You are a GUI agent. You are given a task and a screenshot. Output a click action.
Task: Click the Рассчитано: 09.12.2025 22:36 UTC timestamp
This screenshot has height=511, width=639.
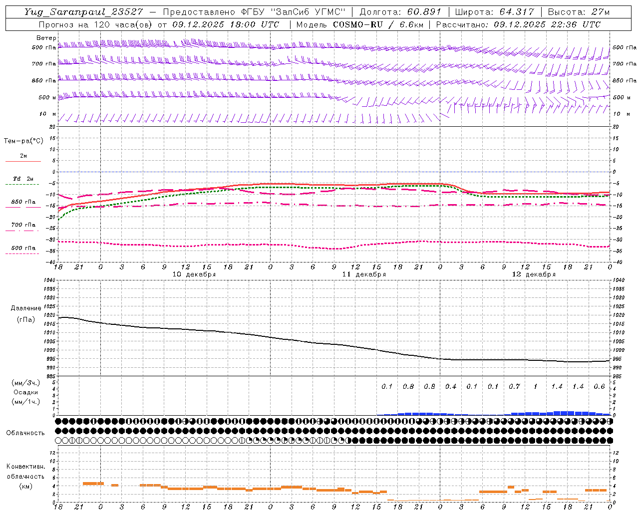(518, 24)
